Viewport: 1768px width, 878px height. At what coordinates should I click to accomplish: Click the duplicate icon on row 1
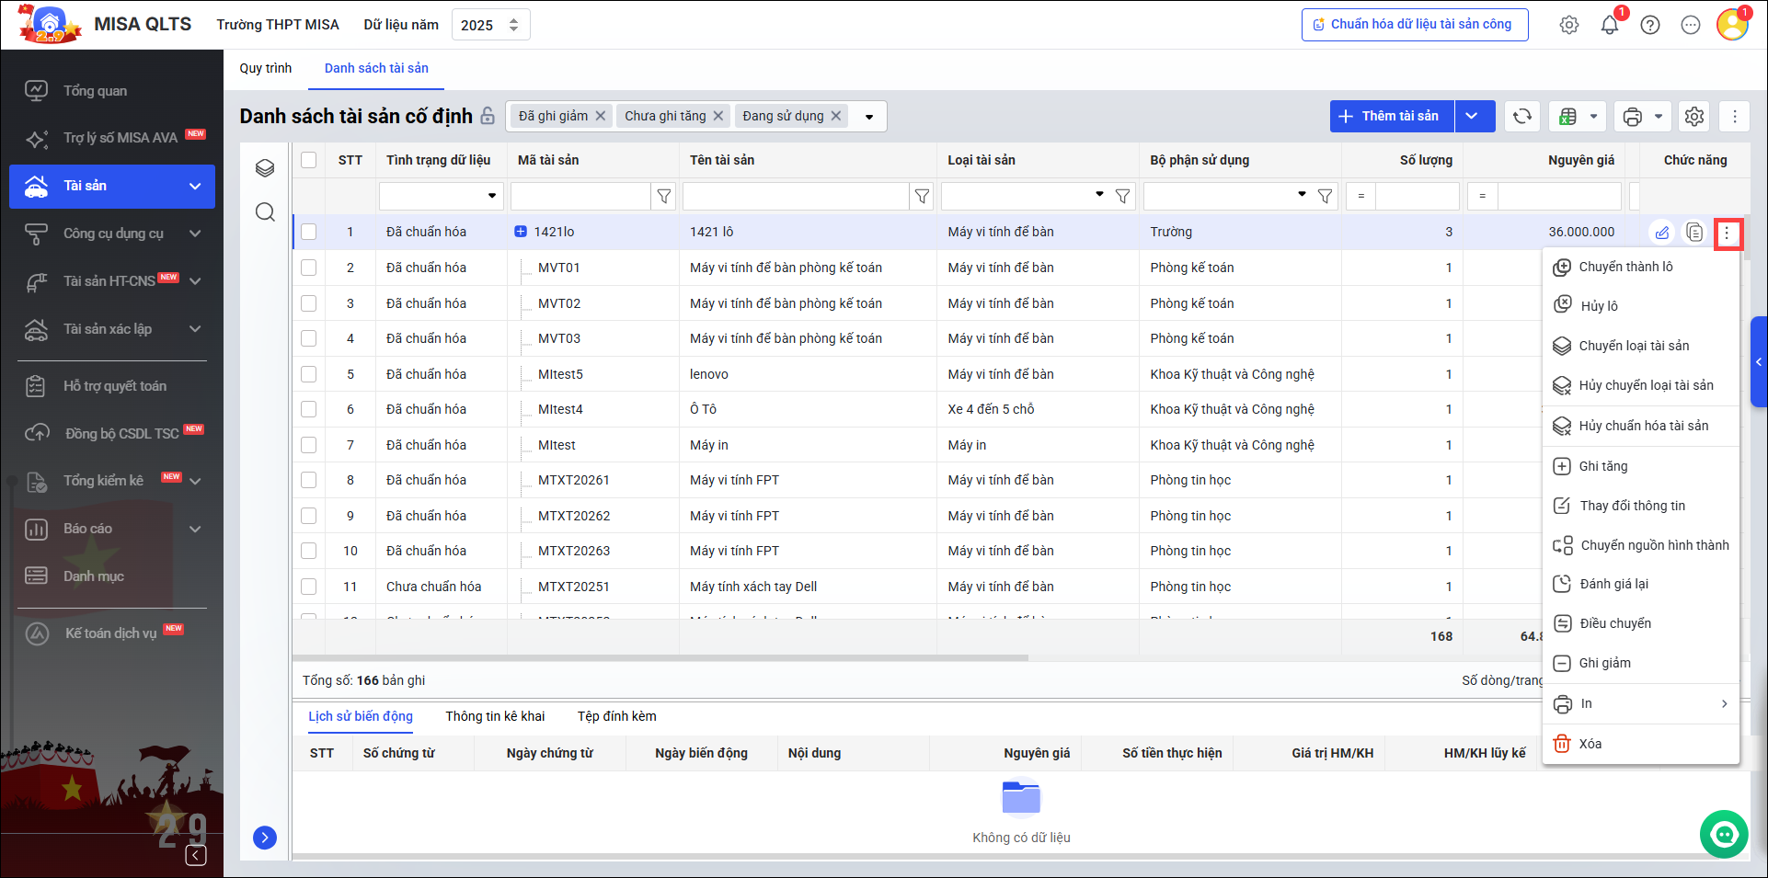[1694, 233]
